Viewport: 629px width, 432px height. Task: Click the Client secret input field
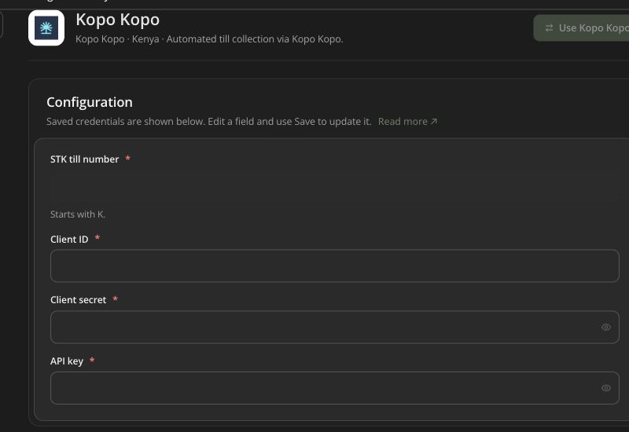click(335, 327)
